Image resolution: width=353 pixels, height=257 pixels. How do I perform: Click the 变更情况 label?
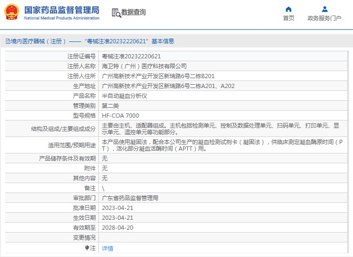(x=84, y=238)
